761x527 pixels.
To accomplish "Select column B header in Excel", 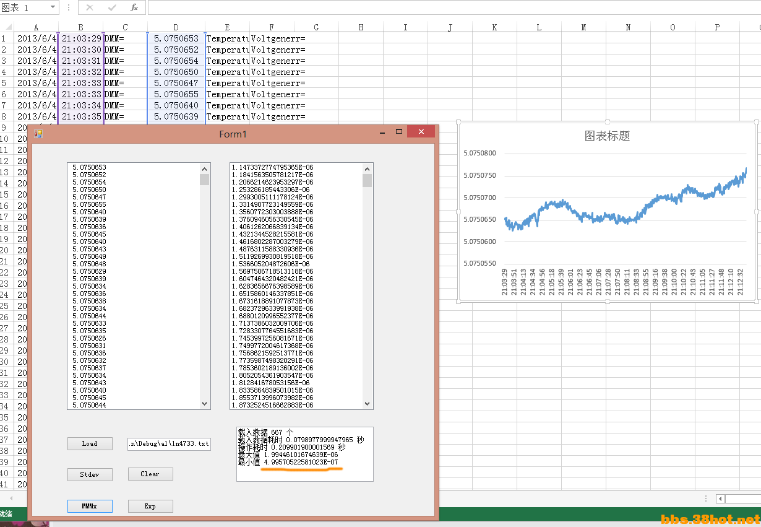I will 80,27.
